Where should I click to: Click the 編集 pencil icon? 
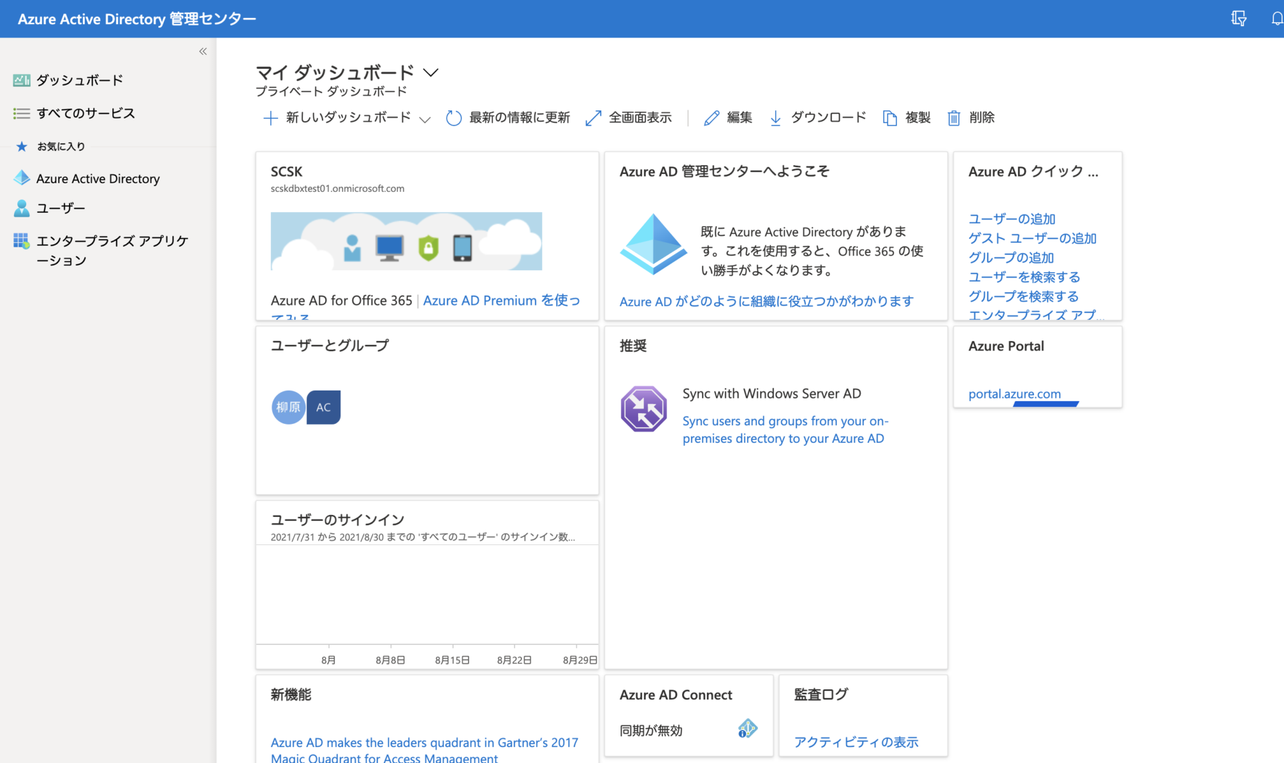(712, 118)
